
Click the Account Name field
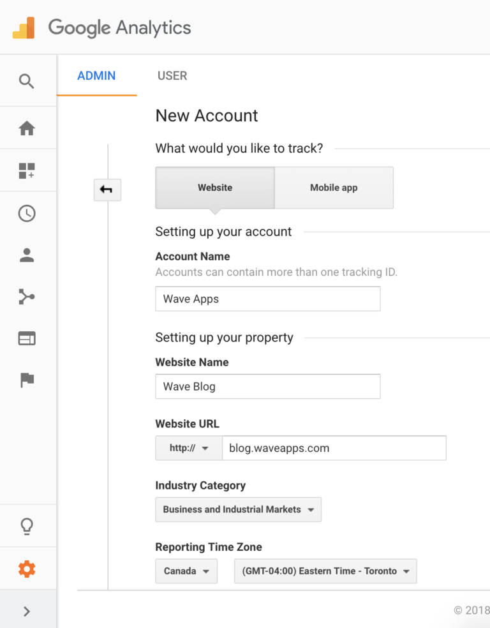click(268, 299)
